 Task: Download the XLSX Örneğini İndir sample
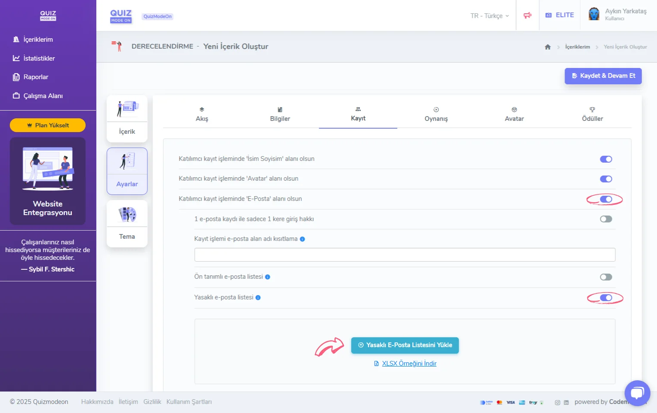409,364
